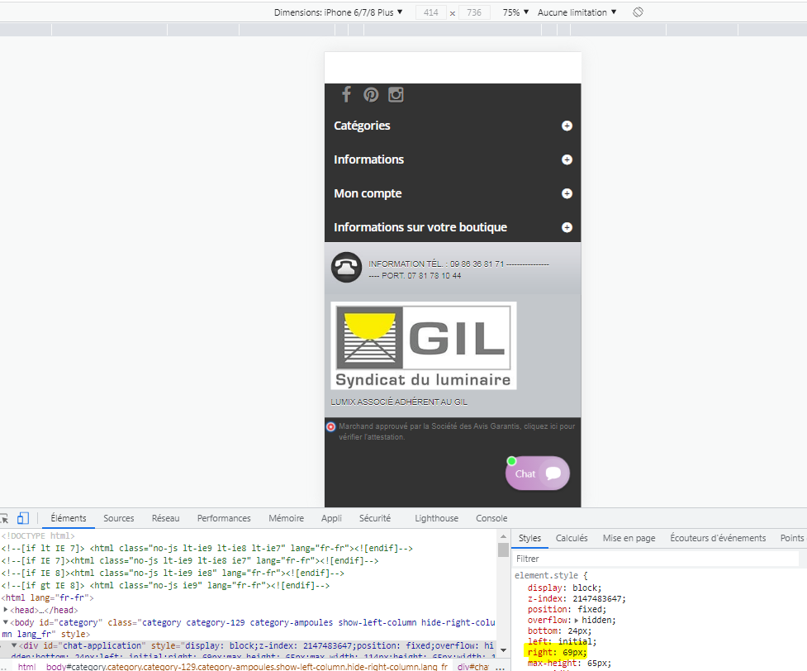This screenshot has width=807, height=671.
Task: Click the Catégories menu heading
Action: pyautogui.click(x=362, y=126)
